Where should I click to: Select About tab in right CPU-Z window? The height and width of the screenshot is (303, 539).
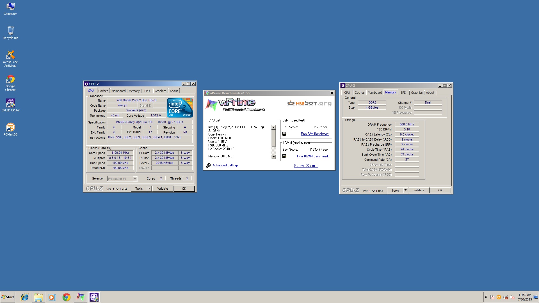(430, 93)
